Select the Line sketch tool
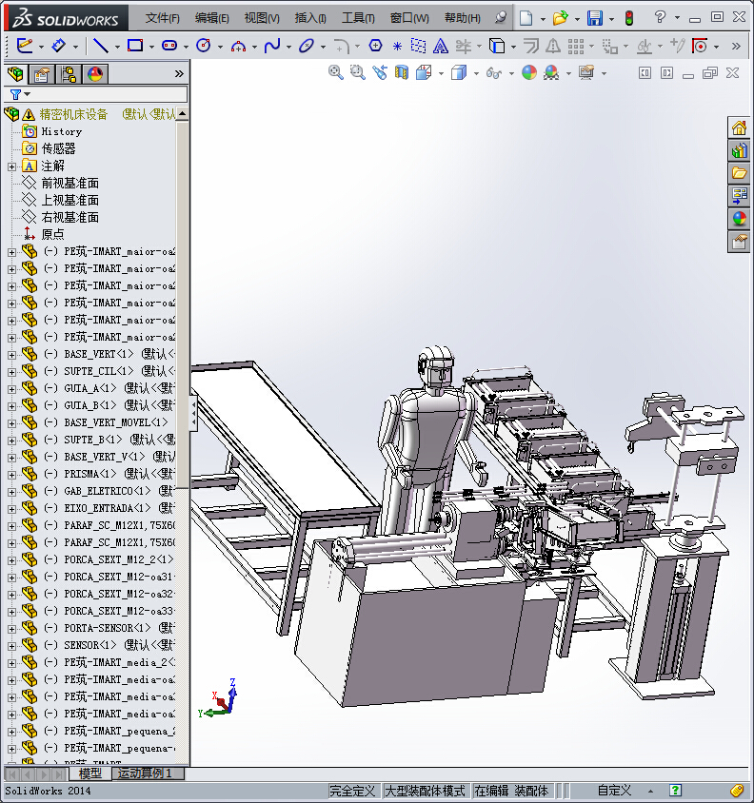This screenshot has height=803, width=754. point(99,45)
